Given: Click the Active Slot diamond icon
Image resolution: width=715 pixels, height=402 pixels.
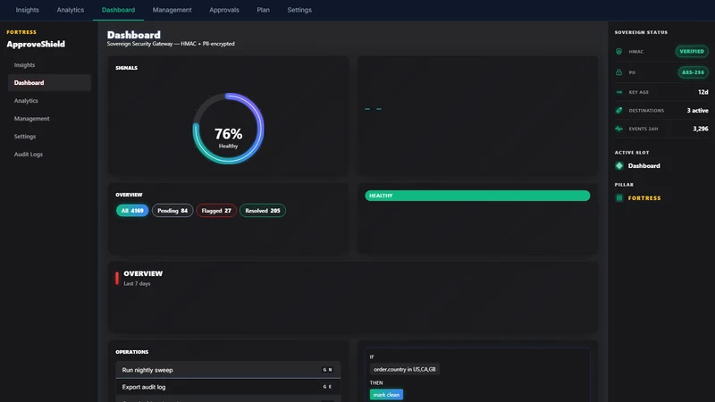Looking at the screenshot, I should pos(619,166).
